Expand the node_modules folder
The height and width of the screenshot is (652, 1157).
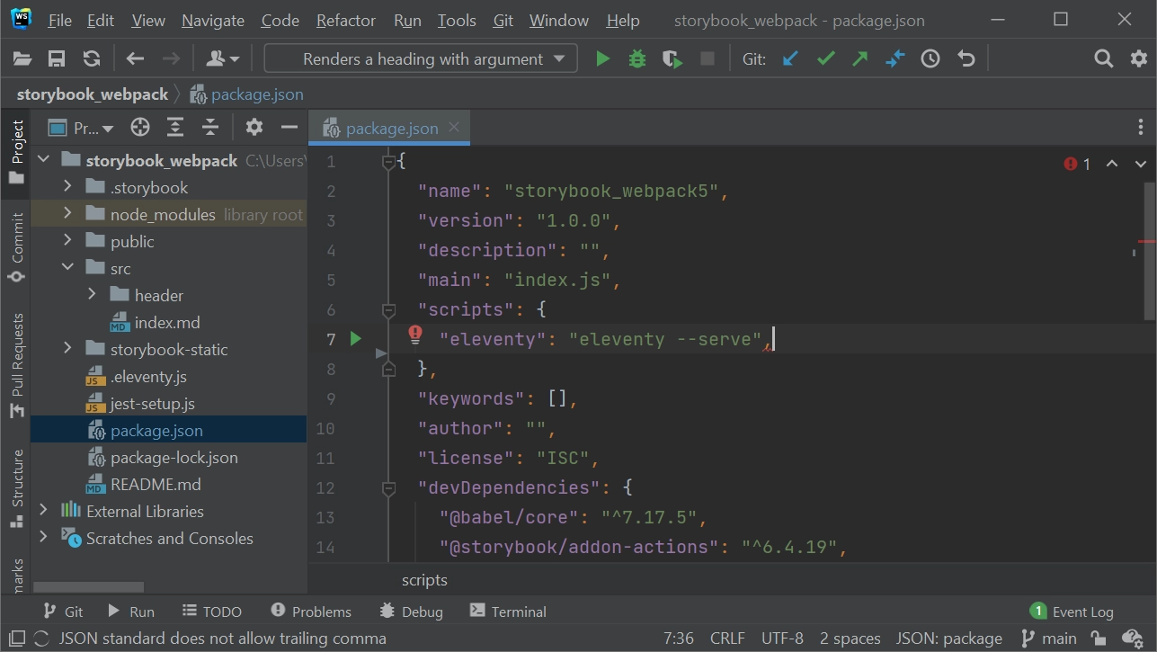click(x=67, y=214)
